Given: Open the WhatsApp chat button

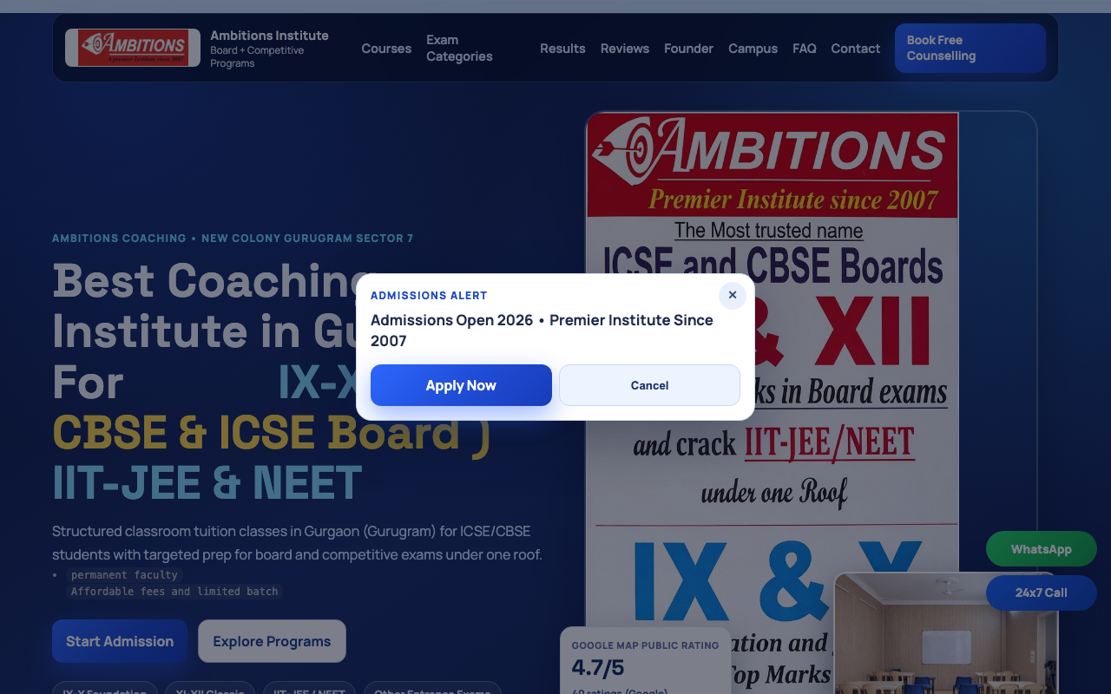Looking at the screenshot, I should (1042, 549).
